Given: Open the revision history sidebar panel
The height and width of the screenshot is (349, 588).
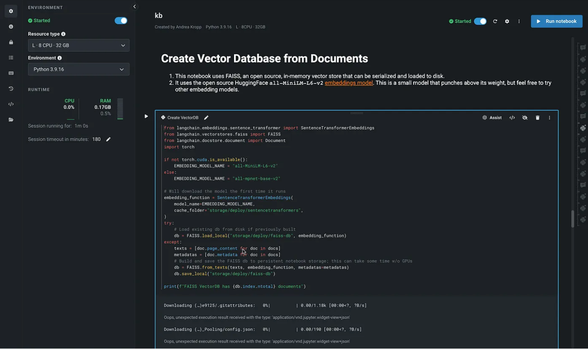Looking at the screenshot, I should click(x=11, y=89).
